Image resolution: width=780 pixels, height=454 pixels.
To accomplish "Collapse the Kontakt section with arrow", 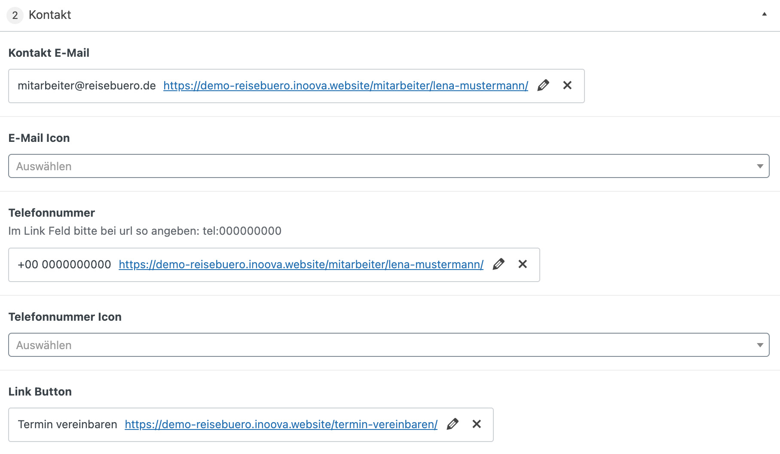I will (764, 14).
